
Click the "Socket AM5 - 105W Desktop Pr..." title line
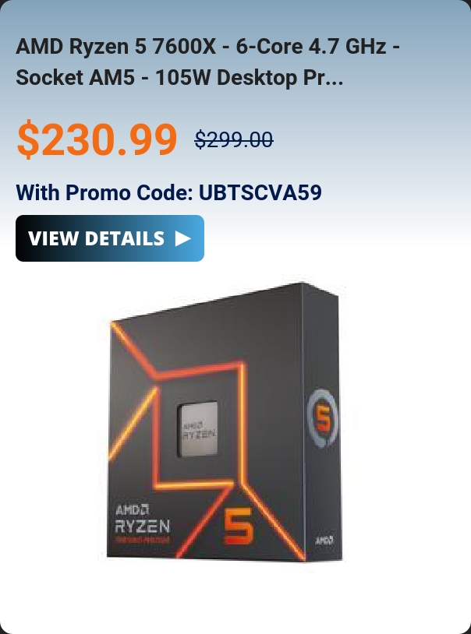(x=179, y=77)
